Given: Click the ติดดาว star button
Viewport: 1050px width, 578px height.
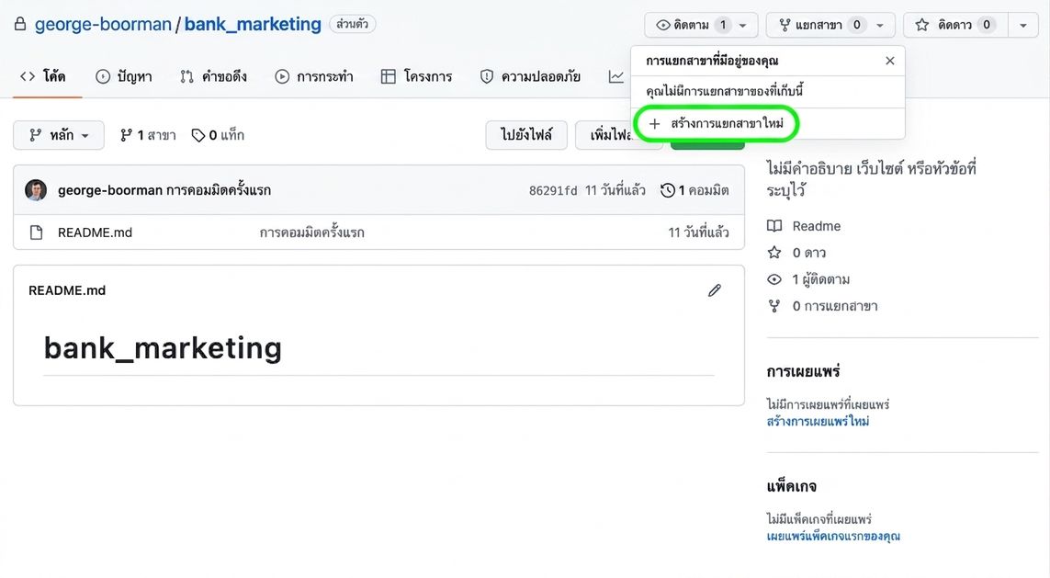Looking at the screenshot, I should [x=954, y=25].
